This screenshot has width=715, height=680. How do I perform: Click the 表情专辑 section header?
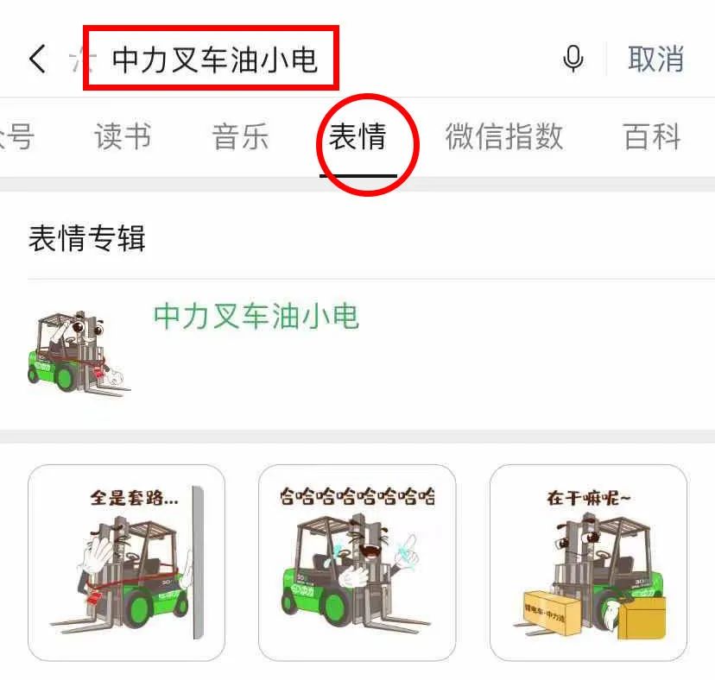(86, 238)
